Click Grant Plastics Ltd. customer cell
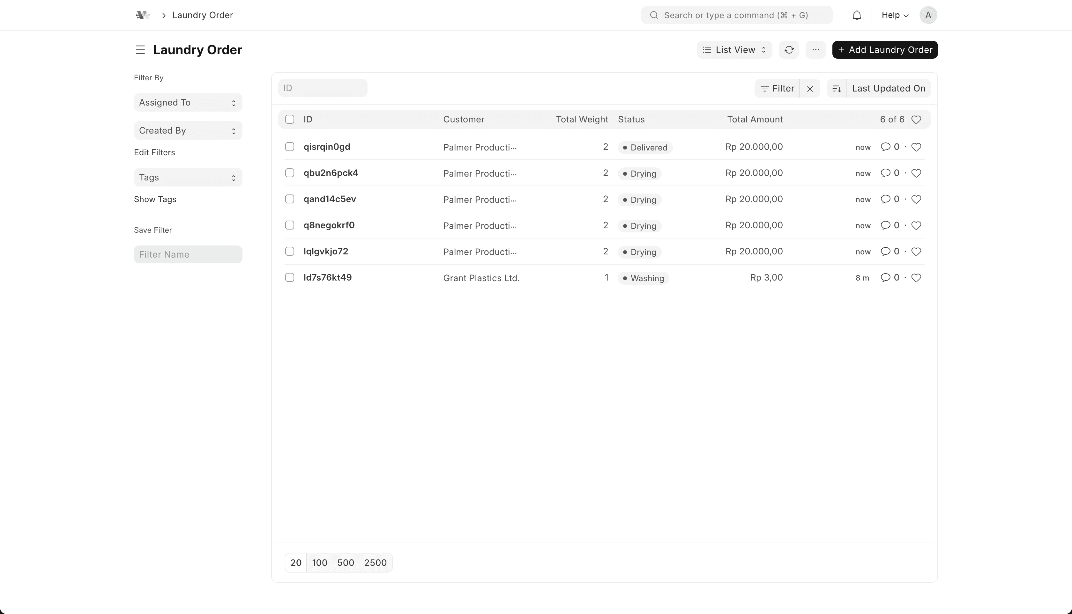The width and height of the screenshot is (1072, 614). click(x=481, y=278)
